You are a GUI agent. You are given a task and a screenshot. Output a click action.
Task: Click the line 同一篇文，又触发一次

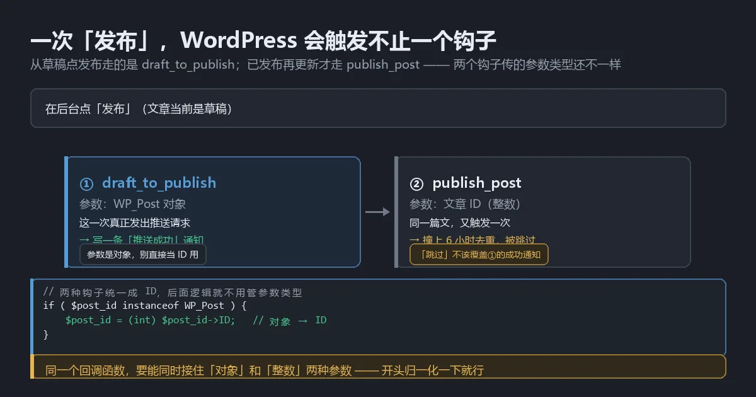[x=460, y=222]
